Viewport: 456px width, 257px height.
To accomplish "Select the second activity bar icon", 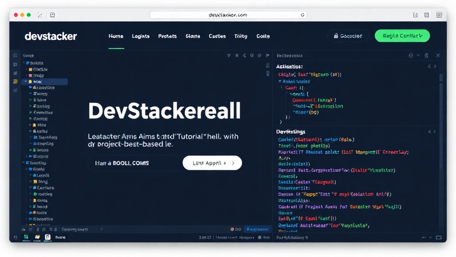I will (x=15, y=64).
